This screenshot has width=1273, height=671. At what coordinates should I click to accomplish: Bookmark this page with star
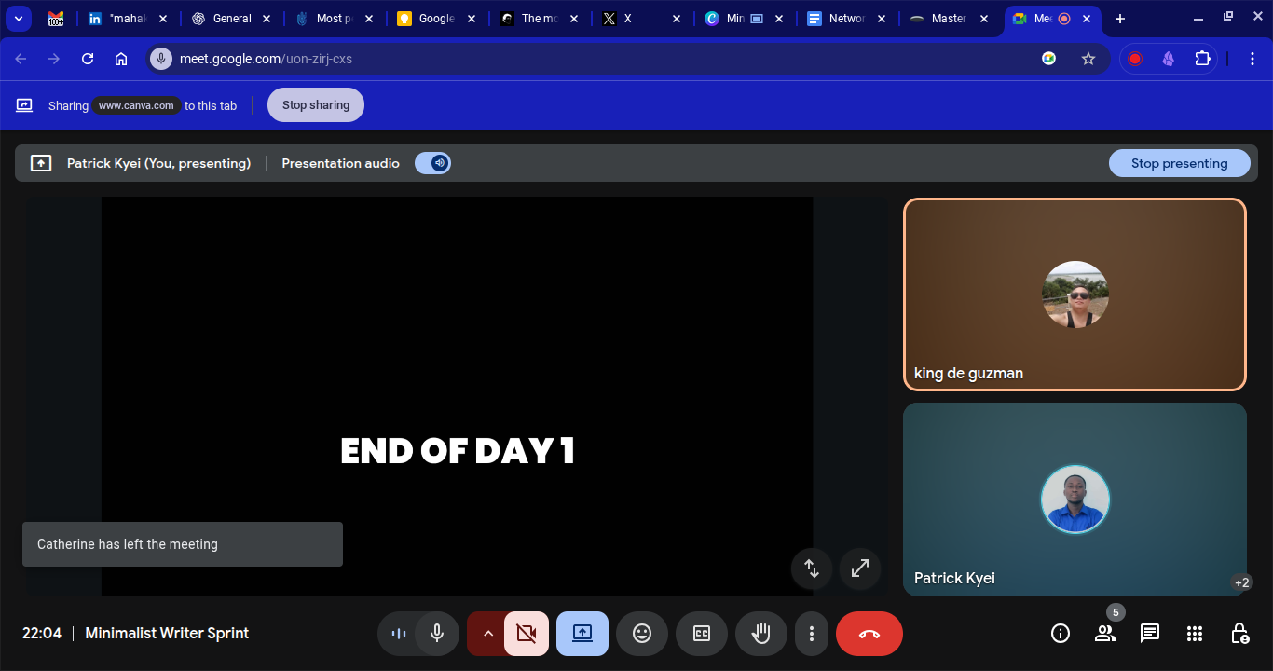pyautogui.click(x=1088, y=59)
